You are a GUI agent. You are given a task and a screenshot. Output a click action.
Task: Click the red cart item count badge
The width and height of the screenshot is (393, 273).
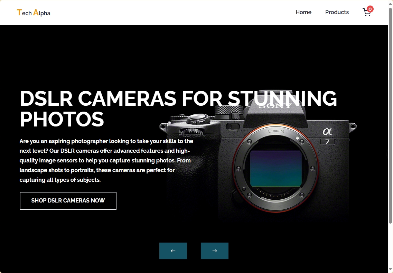point(370,9)
